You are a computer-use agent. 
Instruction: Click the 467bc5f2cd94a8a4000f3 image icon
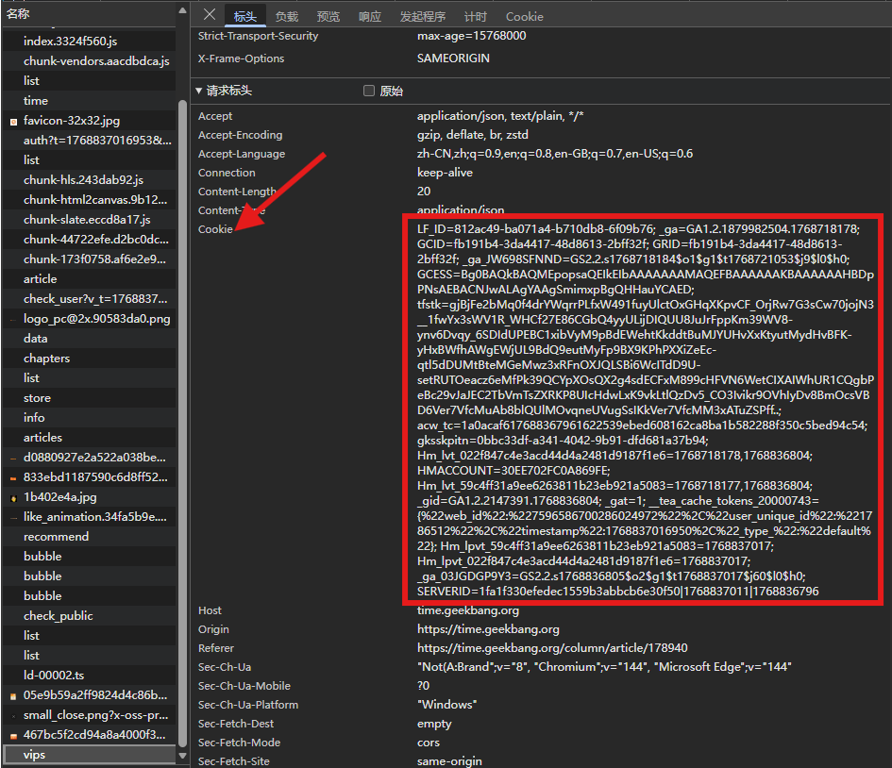[x=13, y=735]
